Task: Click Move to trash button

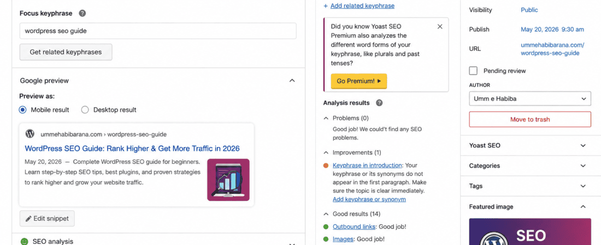Action: pyautogui.click(x=530, y=119)
